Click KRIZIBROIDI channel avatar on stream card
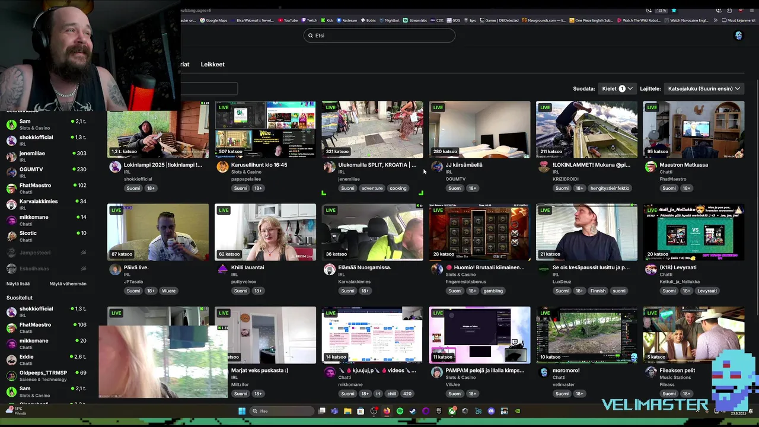759x427 pixels. (x=544, y=167)
